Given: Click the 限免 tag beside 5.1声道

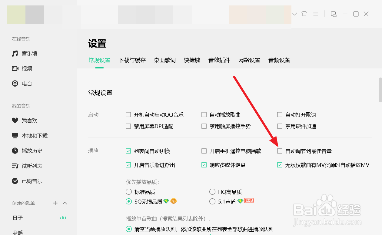Looking at the screenshot, I should pyautogui.click(x=249, y=200).
